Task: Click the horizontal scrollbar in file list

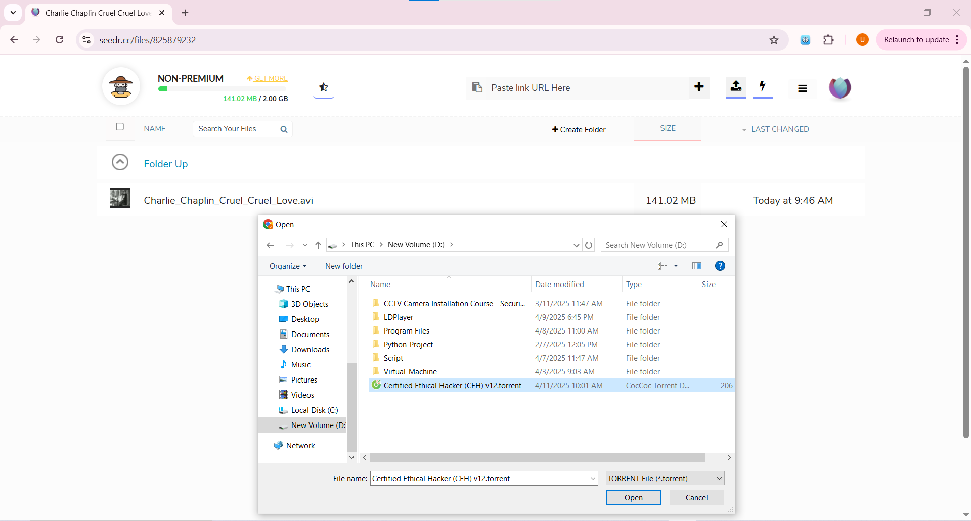Action: [538, 457]
